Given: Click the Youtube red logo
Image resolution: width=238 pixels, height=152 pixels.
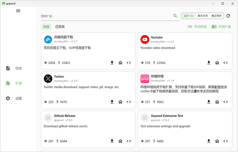Looking at the screenshot, I should (x=145, y=40).
